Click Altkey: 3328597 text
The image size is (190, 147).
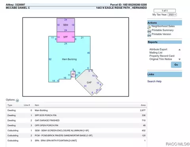(x=15, y=5)
